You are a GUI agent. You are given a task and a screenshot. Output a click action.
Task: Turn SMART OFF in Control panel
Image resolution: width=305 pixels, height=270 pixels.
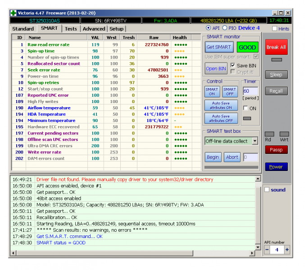click(x=229, y=92)
